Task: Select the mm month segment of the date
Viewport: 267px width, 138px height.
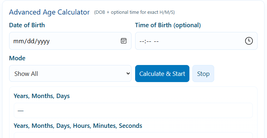Action: click(19, 41)
